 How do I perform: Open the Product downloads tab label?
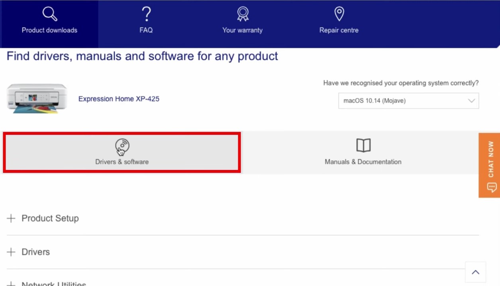pos(49,30)
